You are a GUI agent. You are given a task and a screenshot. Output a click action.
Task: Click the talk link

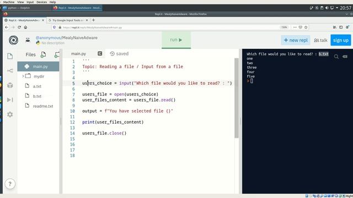tap(320, 40)
